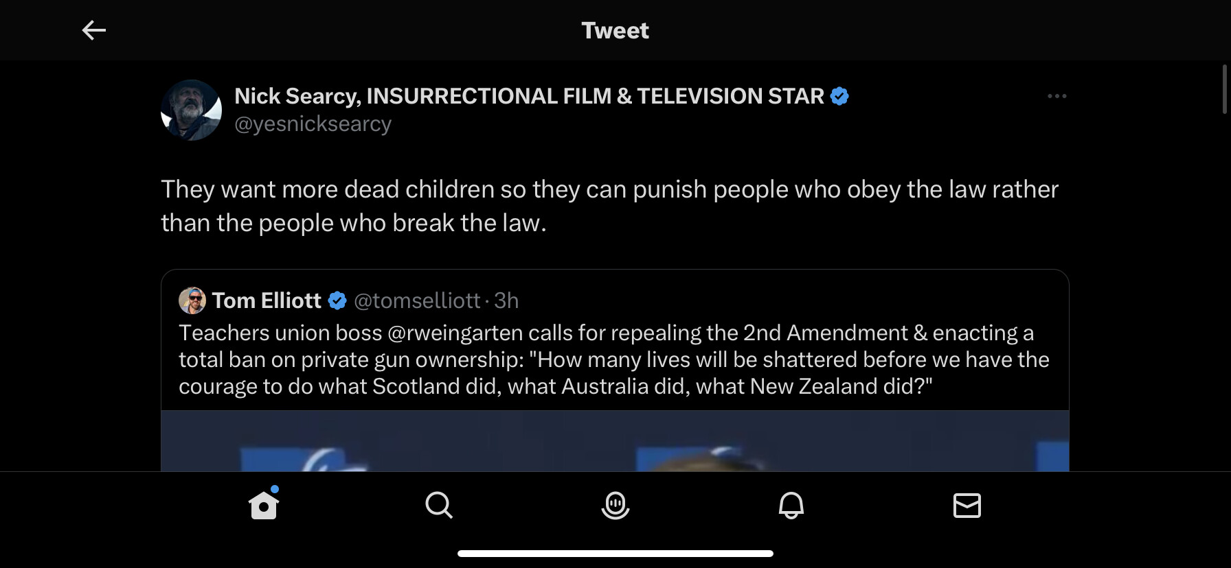Open Nick Searcy's profile picture
The width and height of the screenshot is (1231, 568).
tap(191, 110)
